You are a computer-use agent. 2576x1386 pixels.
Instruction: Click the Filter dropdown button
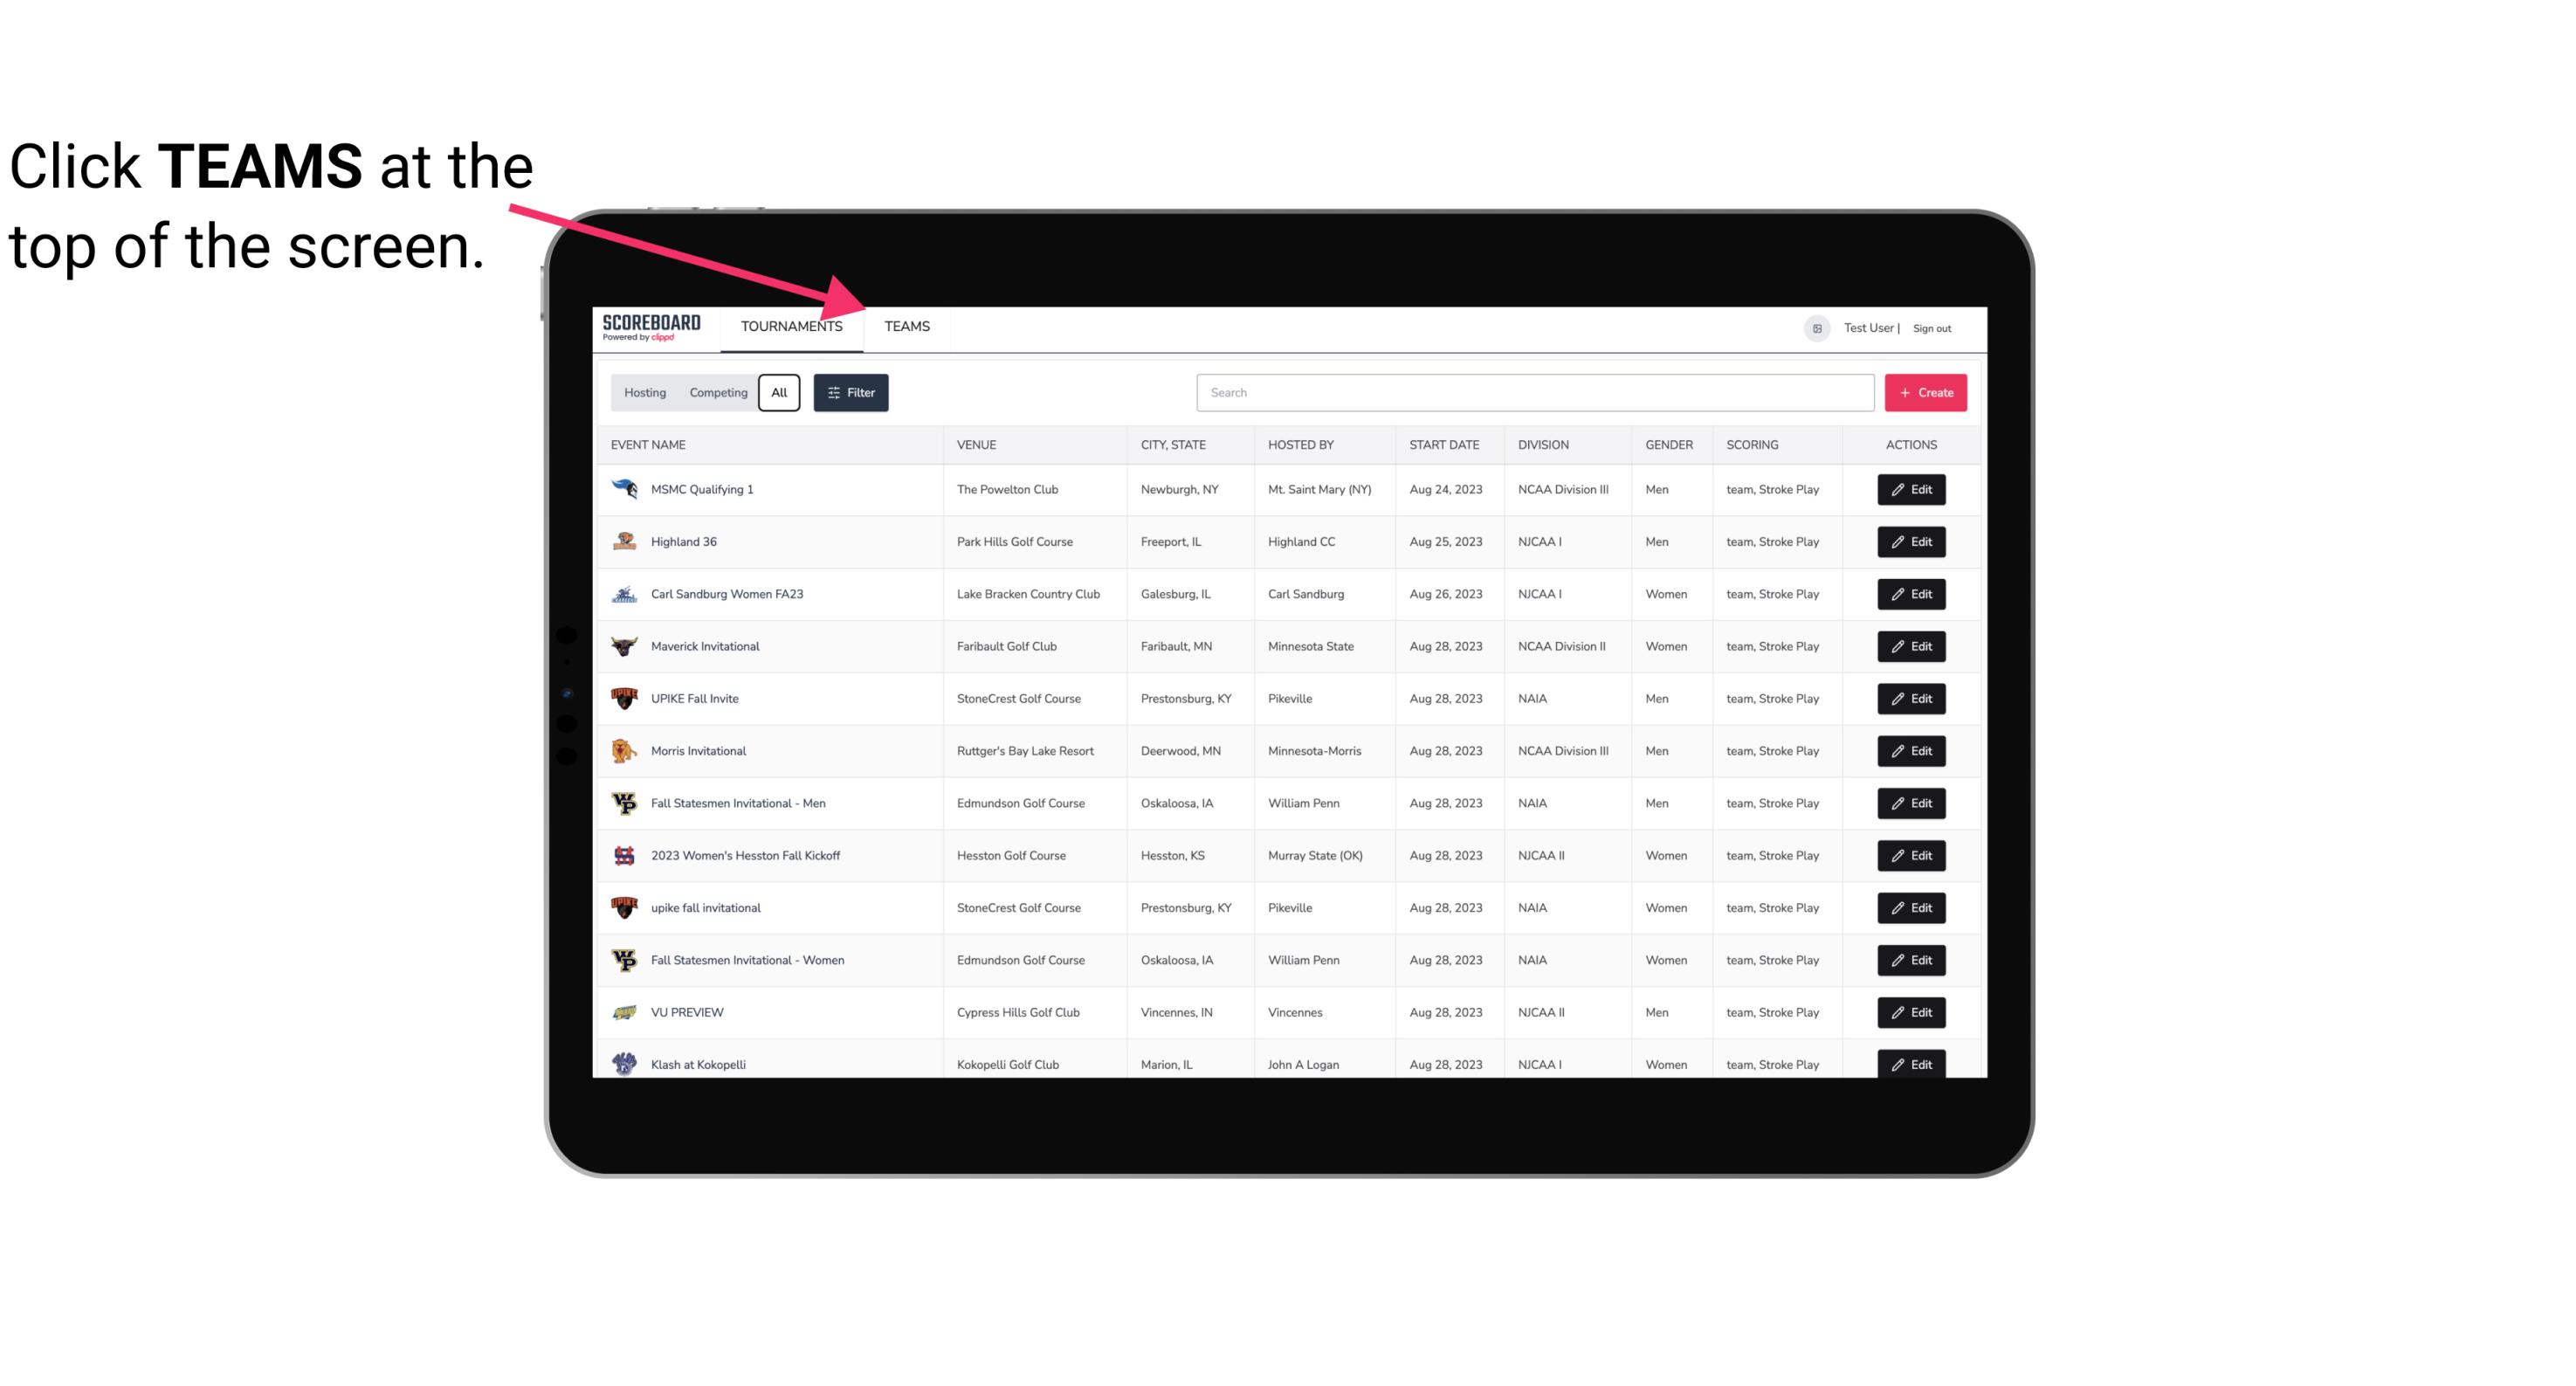tap(848, 393)
